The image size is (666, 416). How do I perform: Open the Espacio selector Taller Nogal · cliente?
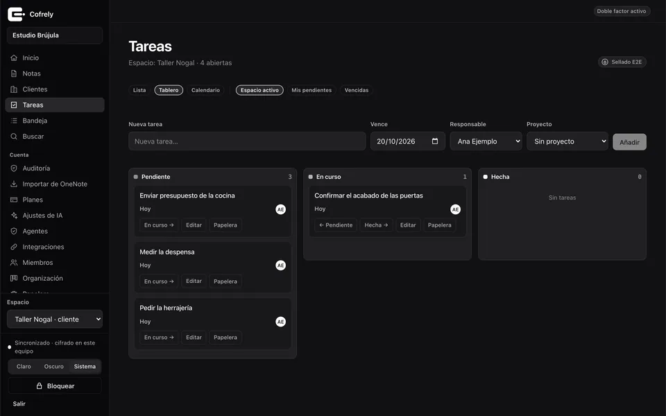(x=55, y=319)
